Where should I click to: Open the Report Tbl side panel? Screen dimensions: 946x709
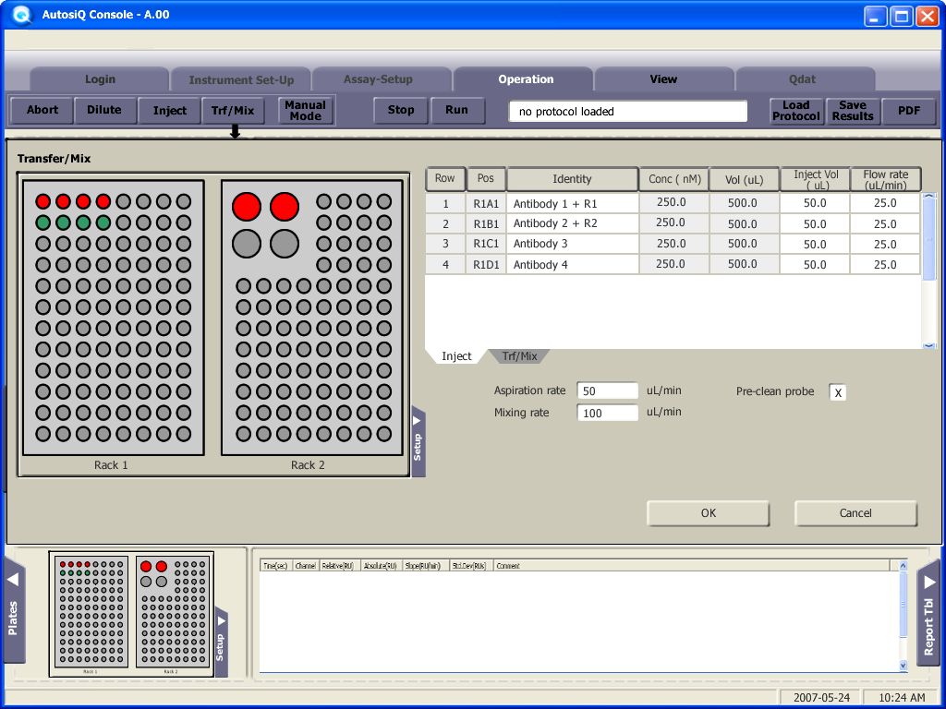point(928,613)
